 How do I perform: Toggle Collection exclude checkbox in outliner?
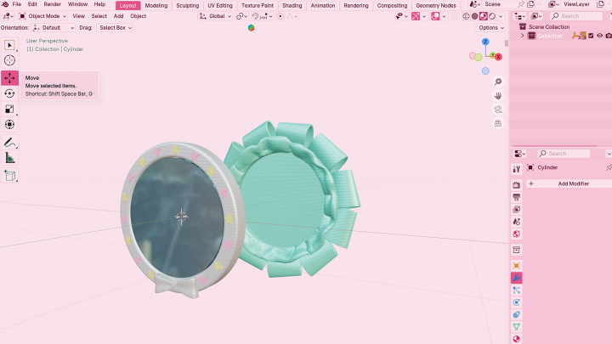[x=591, y=36]
